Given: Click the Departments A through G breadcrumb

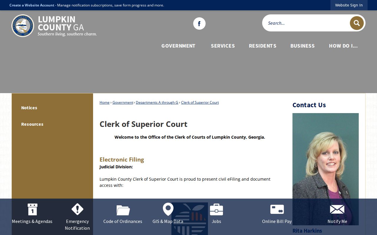Looking at the screenshot, I should 157,103.
